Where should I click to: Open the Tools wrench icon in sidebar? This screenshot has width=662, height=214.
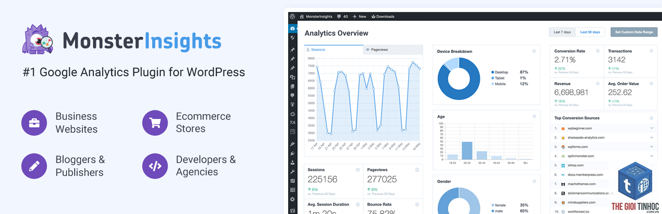pyautogui.click(x=292, y=172)
